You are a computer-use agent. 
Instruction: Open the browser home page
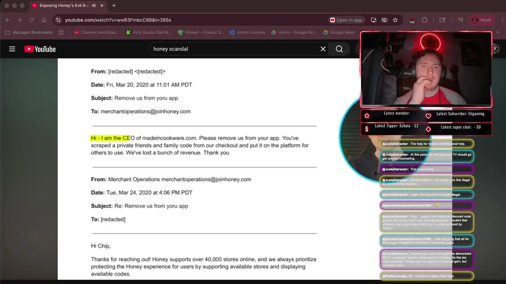click(x=44, y=20)
